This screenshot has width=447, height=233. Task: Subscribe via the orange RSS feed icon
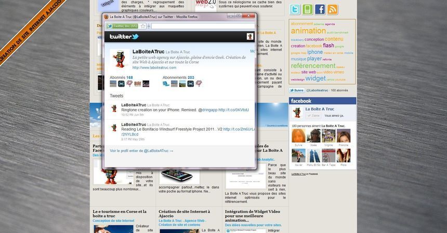(333, 9)
